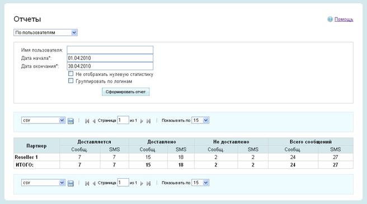
Task: Go to next page in top pager
Action: tap(142, 121)
